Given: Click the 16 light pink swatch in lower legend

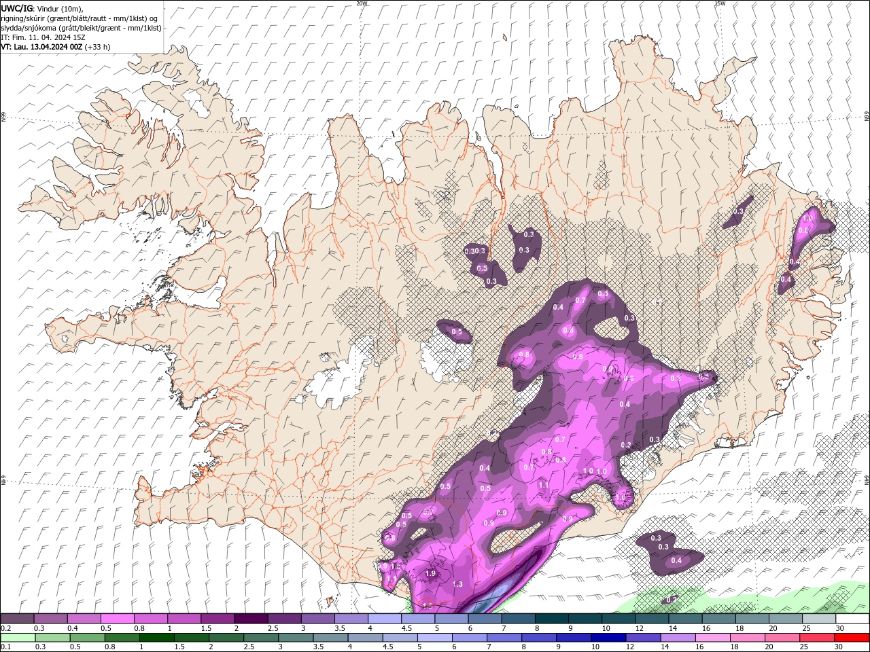Looking at the screenshot, I should (x=713, y=637).
